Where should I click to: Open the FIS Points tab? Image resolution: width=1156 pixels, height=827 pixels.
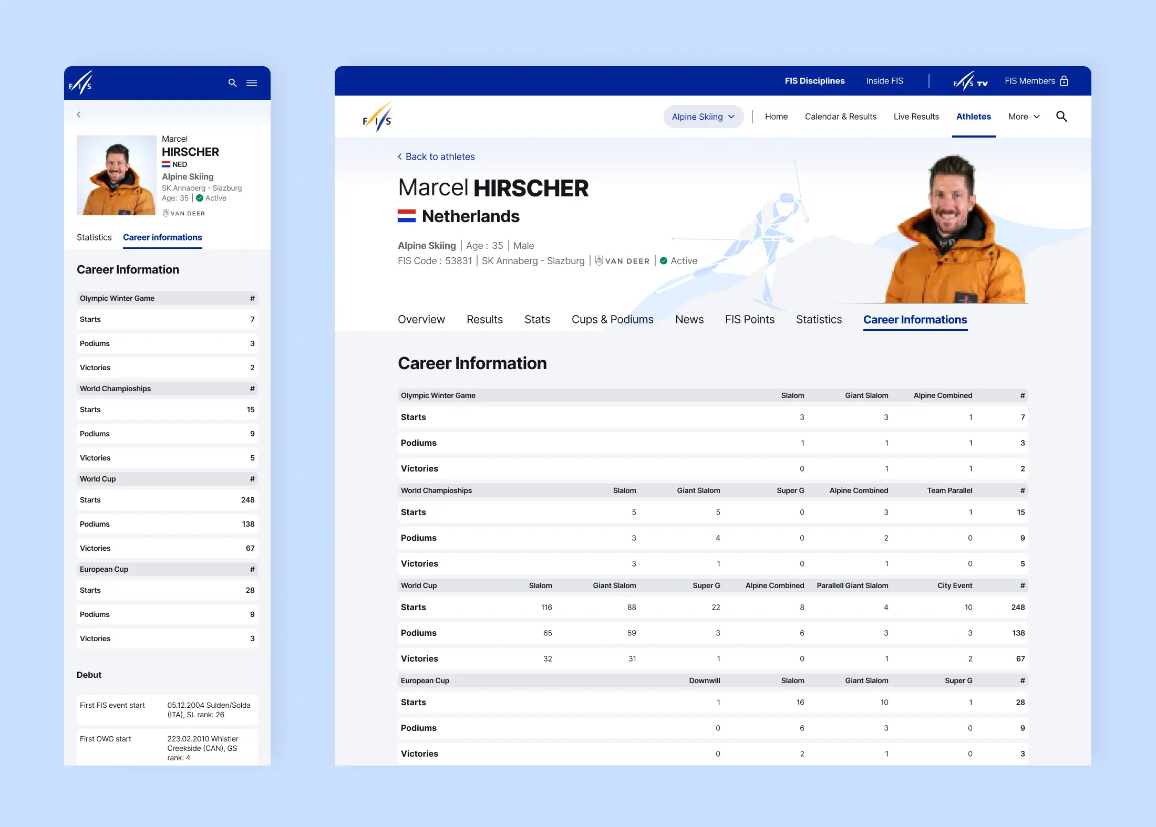click(749, 319)
